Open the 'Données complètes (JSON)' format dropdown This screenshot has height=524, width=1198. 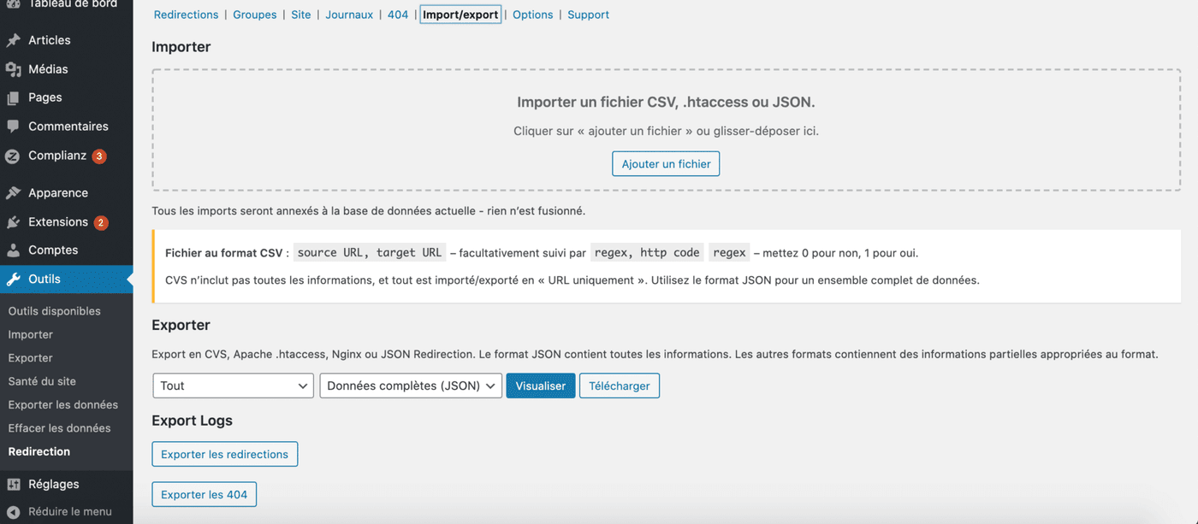tap(411, 386)
